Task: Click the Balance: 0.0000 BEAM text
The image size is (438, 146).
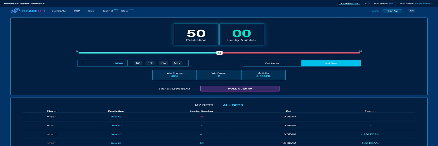Action: (x=174, y=89)
